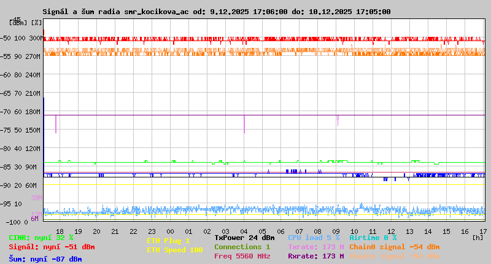Click the CPU load legend label
Viewport: 491px width, 264px height.
point(313,237)
